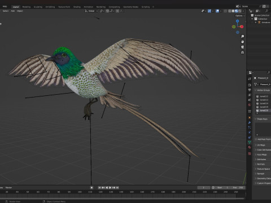The width and height of the screenshot is (271, 203).
Task: Toggle preview range clock in timeline
Action: pos(213,188)
